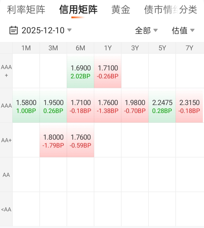This screenshot has height=228, width=204.
Task: Open the AAA 5Y cell showing 2.2475
Action: (x=162, y=106)
